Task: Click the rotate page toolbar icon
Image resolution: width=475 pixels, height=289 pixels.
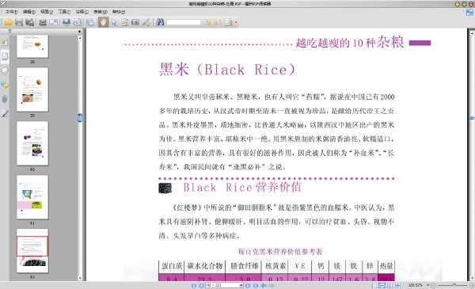Action: (x=78, y=22)
